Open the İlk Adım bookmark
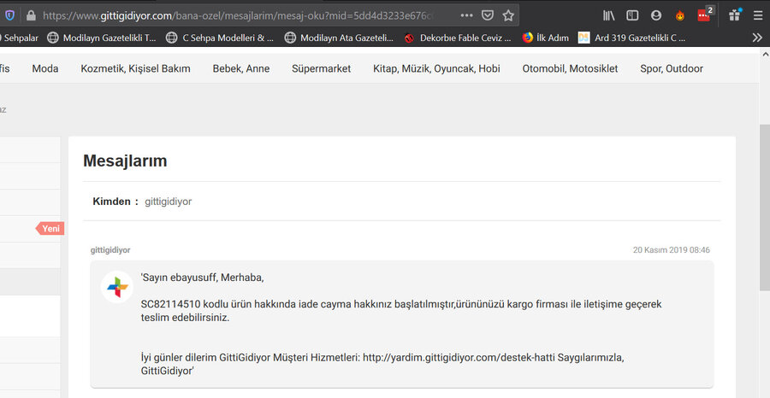 point(545,38)
